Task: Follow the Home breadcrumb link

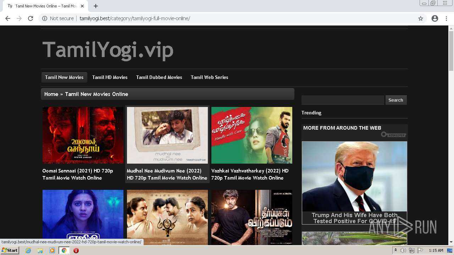Action: (x=51, y=94)
